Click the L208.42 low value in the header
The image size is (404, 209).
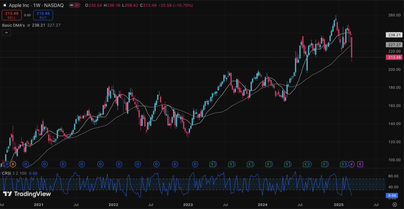[130, 5]
